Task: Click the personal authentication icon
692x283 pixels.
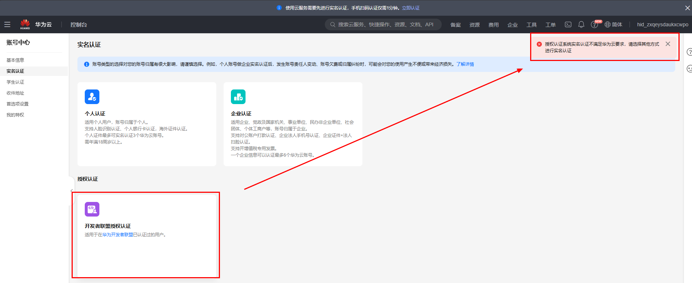Action: click(92, 97)
